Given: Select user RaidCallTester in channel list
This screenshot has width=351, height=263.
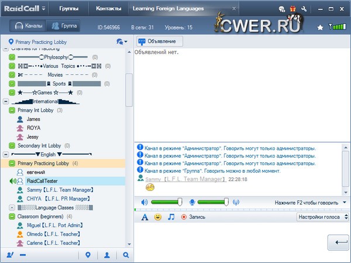Looking at the screenshot, I should tap(47, 182).
